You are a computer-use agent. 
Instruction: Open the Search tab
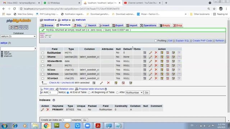pos(91,25)
